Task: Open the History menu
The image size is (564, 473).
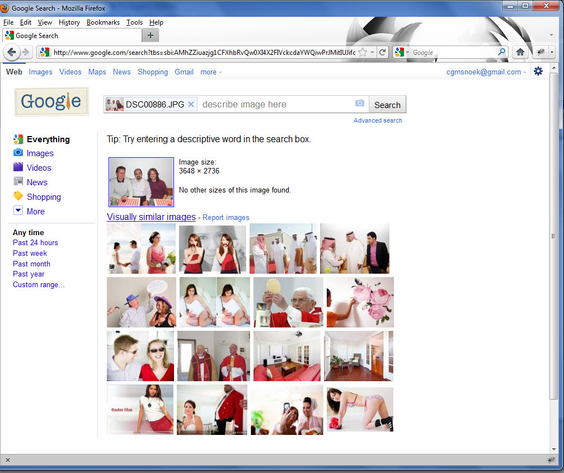Action: [x=69, y=22]
